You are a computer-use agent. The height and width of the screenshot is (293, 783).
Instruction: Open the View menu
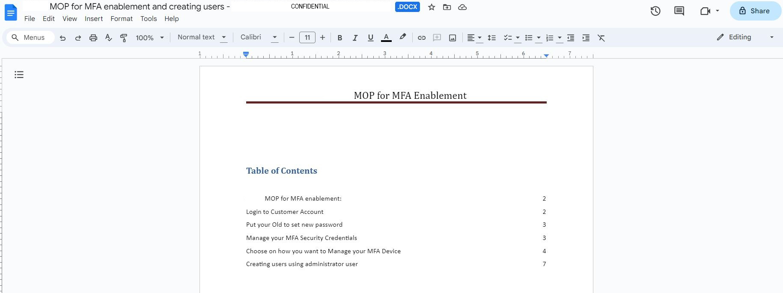click(x=70, y=19)
